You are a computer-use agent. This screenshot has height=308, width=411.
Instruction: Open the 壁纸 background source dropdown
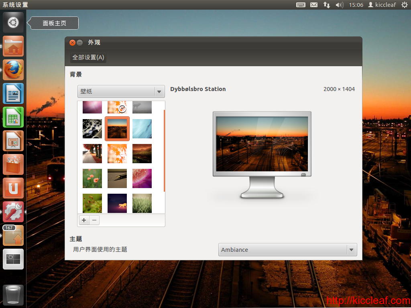coord(121,91)
